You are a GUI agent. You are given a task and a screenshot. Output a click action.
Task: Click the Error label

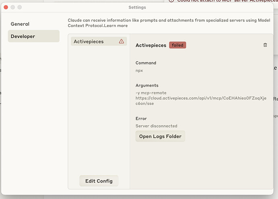click(141, 118)
